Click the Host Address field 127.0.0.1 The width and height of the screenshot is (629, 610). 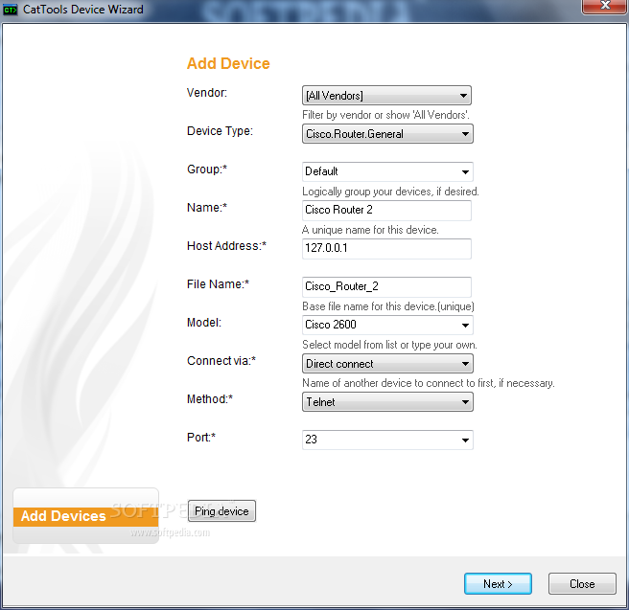coord(386,249)
